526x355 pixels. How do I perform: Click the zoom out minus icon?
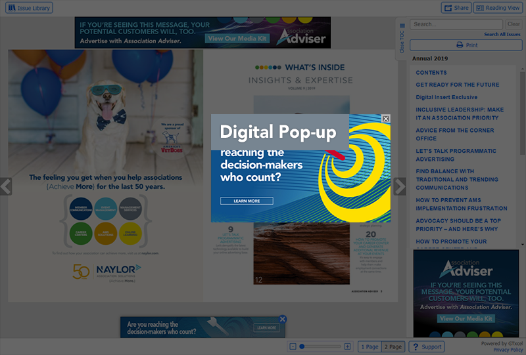(x=293, y=346)
